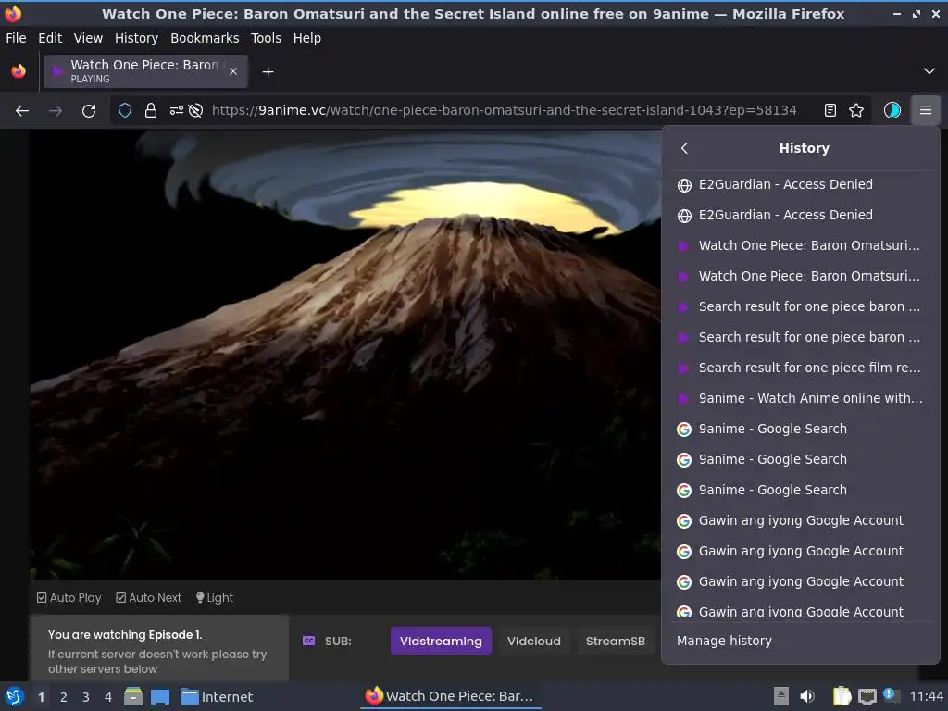Viewport: 948px width, 711px height.
Task: Bookmark this page with the star
Action: click(x=856, y=111)
